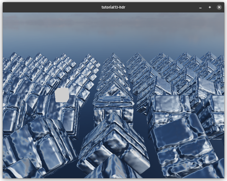Minimize the tutorial13-hdr window

click(200, 7)
